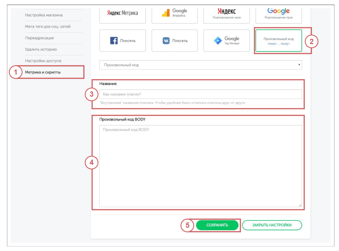Select the Google rights verification card
Screen dimensions: 339x251
[x=278, y=14]
